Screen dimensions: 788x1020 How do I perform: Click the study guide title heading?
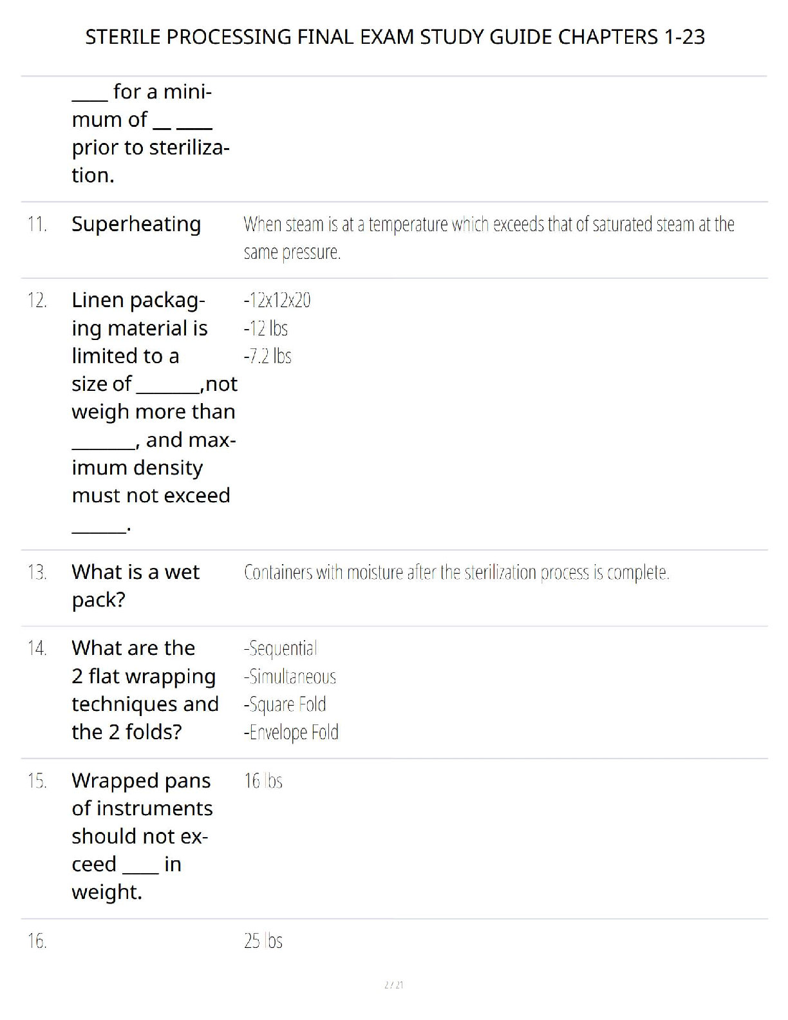395,37
